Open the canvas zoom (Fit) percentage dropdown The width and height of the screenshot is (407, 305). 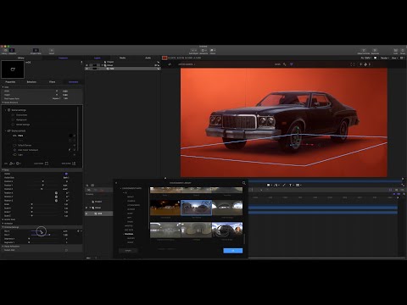click(x=366, y=58)
